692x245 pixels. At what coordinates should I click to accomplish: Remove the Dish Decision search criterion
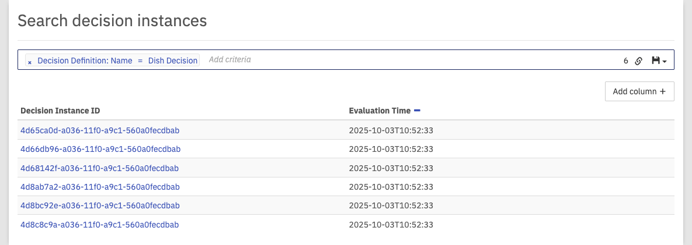click(x=30, y=61)
